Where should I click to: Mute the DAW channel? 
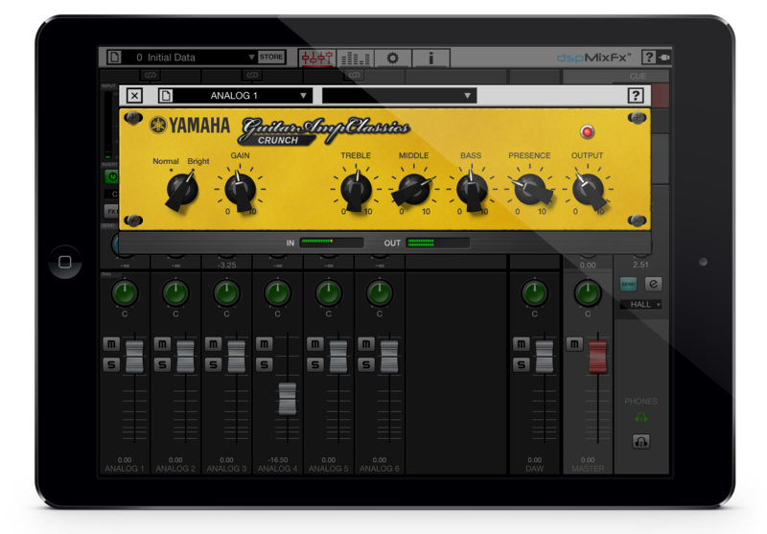522,344
